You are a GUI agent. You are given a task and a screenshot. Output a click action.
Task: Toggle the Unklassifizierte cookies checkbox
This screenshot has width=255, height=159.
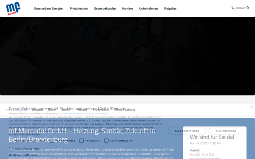11,149
